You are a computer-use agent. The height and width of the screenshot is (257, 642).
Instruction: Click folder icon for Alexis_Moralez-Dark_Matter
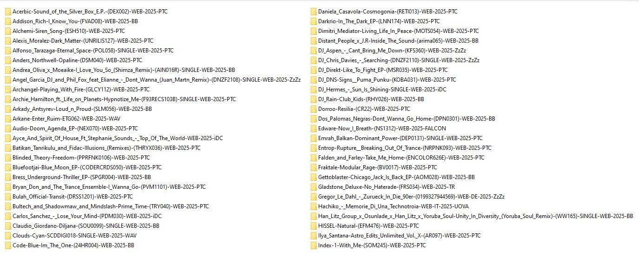[8, 41]
